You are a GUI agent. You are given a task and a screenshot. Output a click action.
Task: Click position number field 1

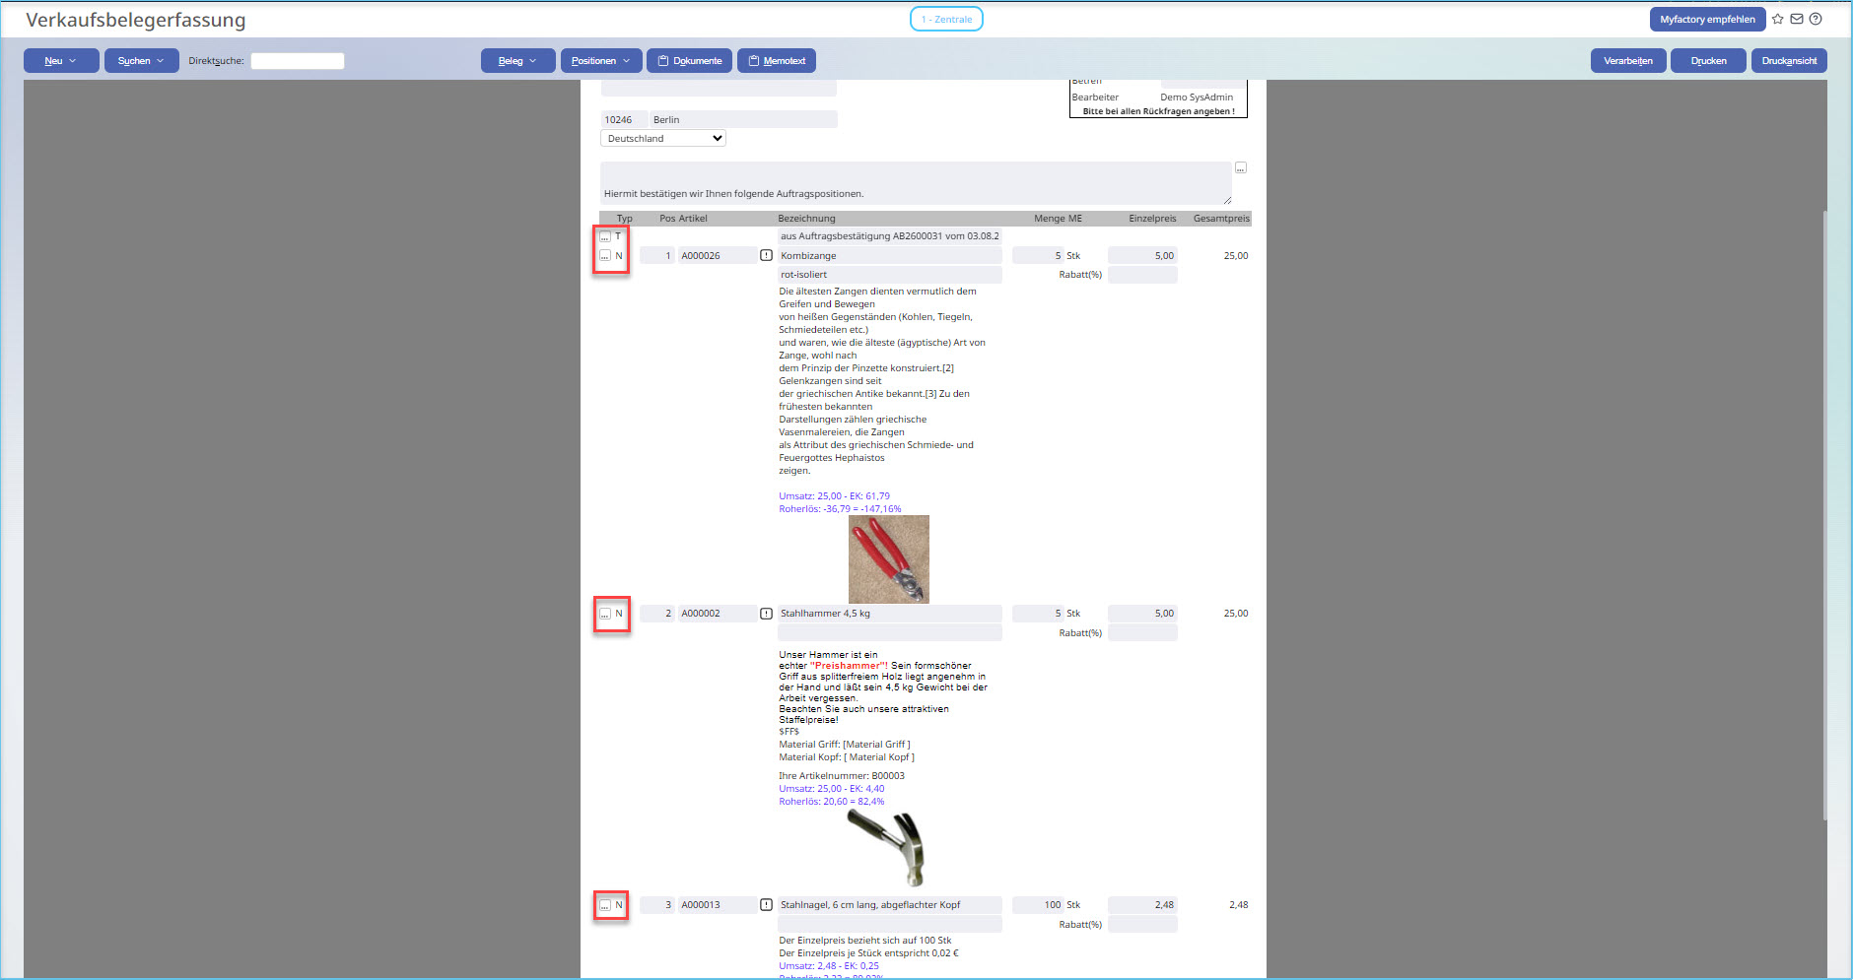(657, 256)
